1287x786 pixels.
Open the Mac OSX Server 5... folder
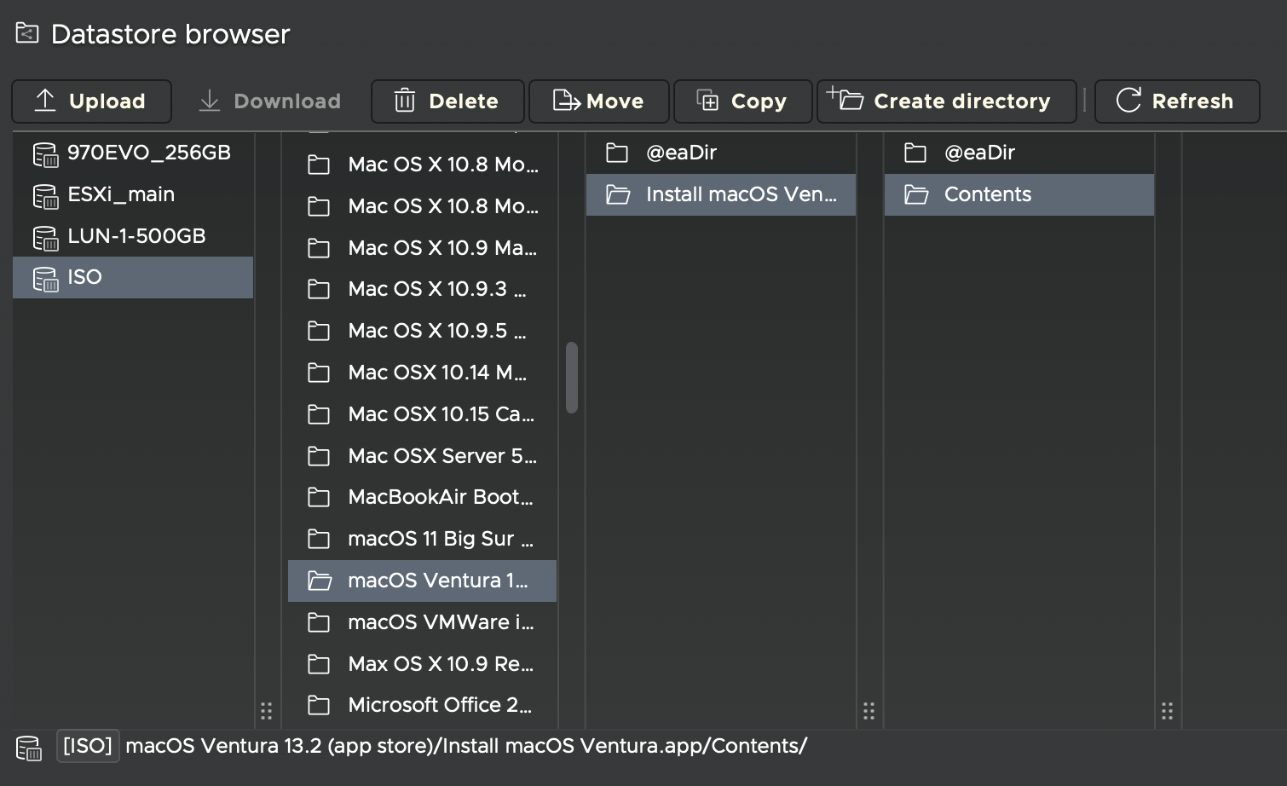pyautogui.click(x=422, y=456)
